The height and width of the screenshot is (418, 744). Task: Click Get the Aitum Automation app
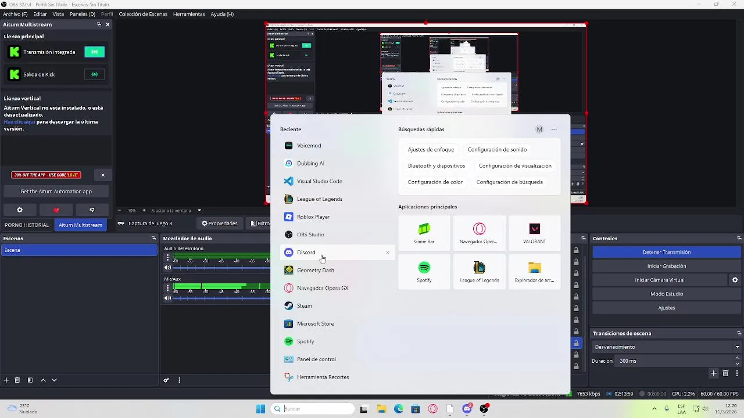56,192
